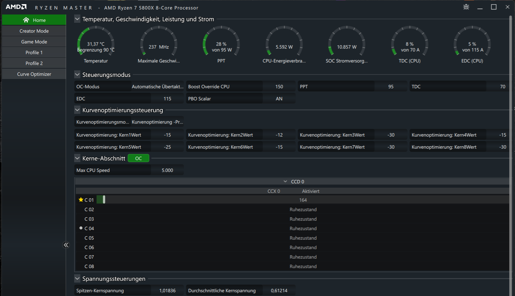Click Kern7Wert value -30

tap(391, 147)
